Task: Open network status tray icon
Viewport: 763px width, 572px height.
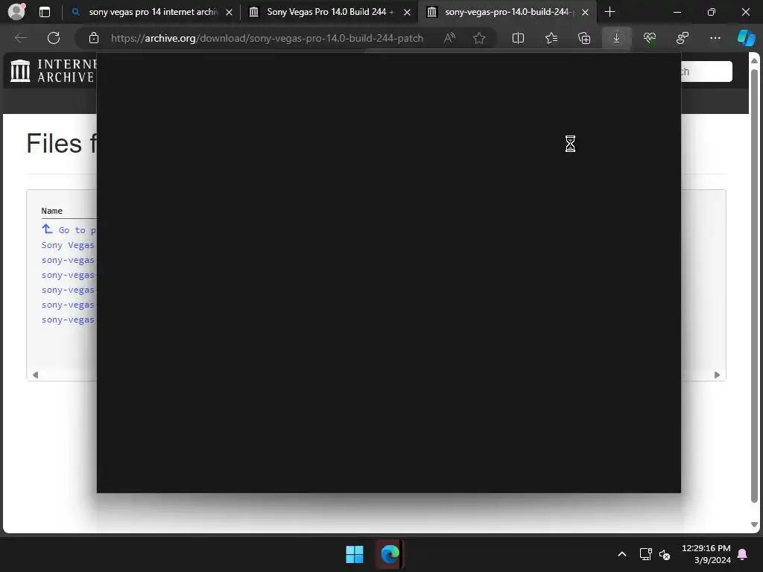Action: click(x=646, y=554)
